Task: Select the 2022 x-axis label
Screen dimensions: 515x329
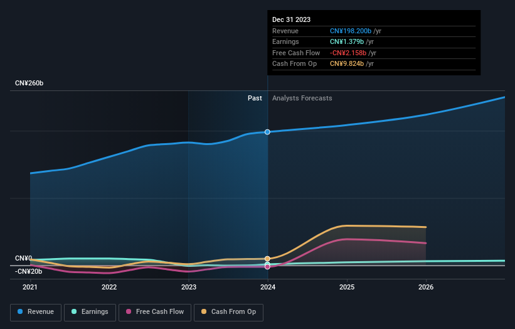Action: click(109, 287)
